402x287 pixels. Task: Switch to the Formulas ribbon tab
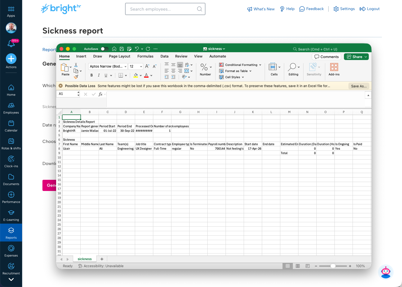click(145, 56)
